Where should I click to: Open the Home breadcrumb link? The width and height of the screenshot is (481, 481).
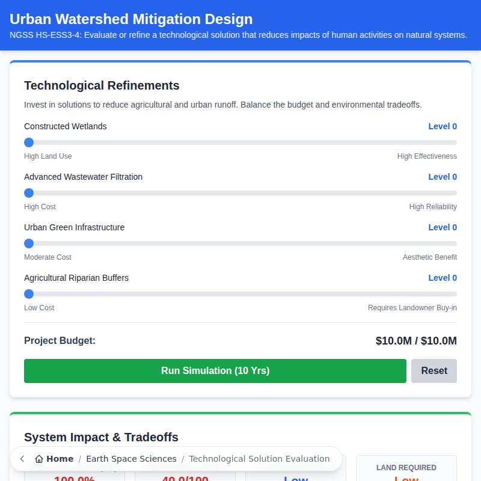point(58,459)
